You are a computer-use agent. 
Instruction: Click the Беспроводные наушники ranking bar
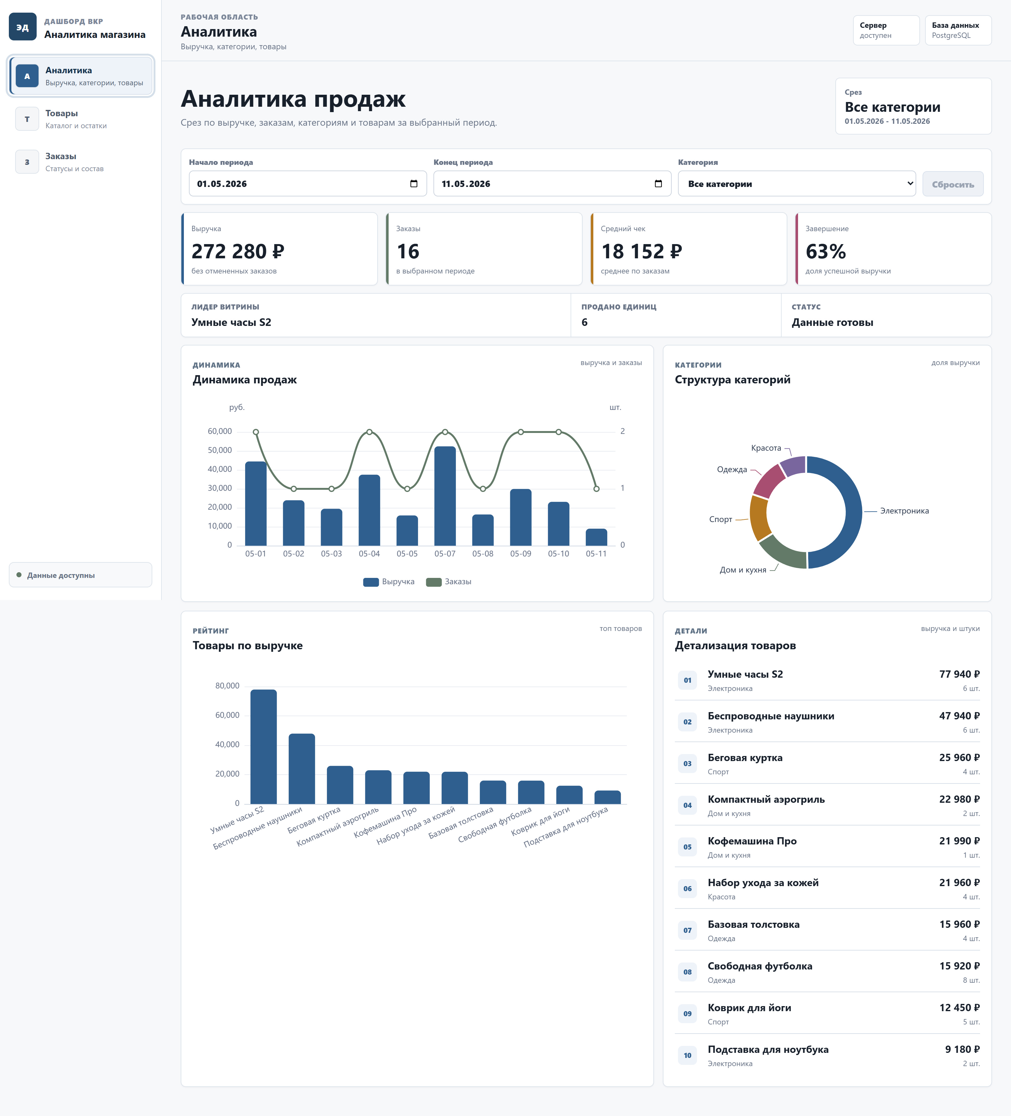point(302,769)
